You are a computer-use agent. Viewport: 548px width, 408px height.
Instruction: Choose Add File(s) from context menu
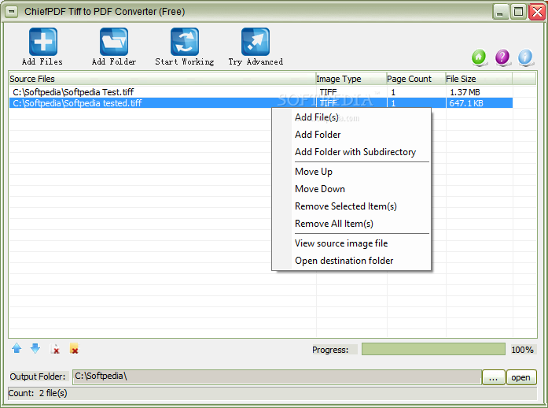click(x=351, y=117)
